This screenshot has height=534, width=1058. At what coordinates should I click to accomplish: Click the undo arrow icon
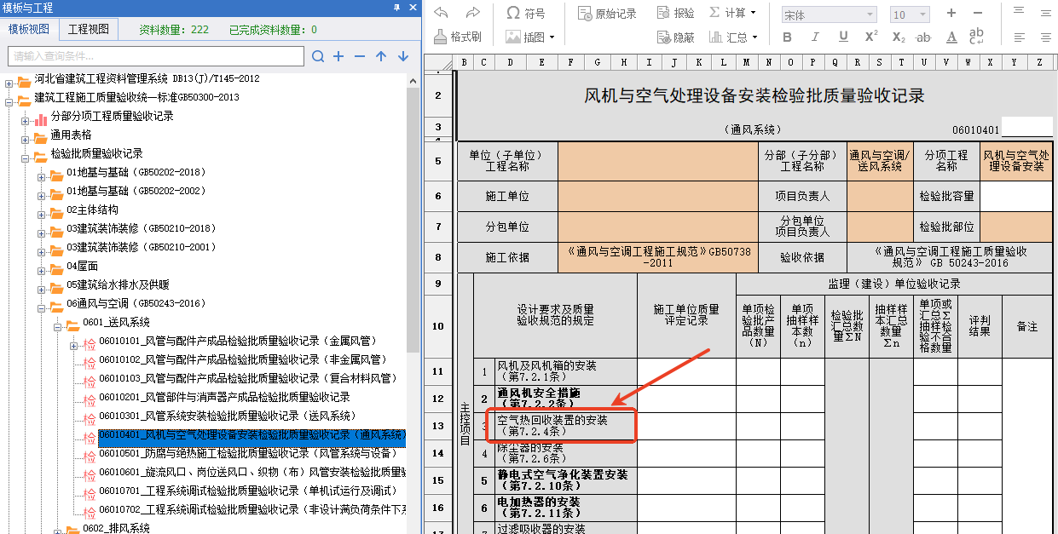[441, 12]
